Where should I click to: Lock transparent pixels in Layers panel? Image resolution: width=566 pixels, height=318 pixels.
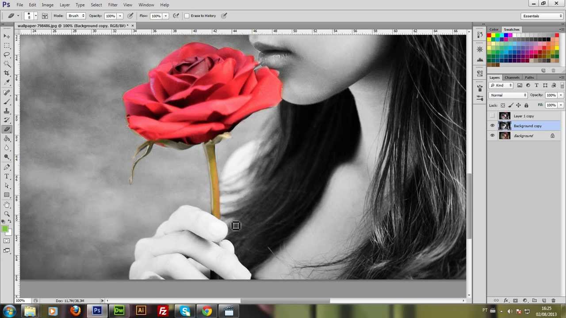tap(503, 105)
